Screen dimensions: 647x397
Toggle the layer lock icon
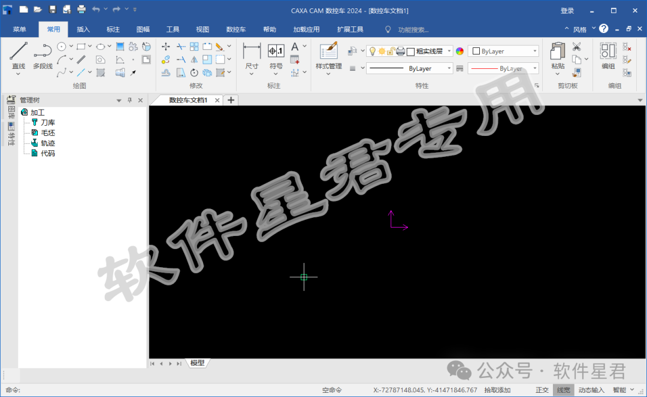[391, 51]
